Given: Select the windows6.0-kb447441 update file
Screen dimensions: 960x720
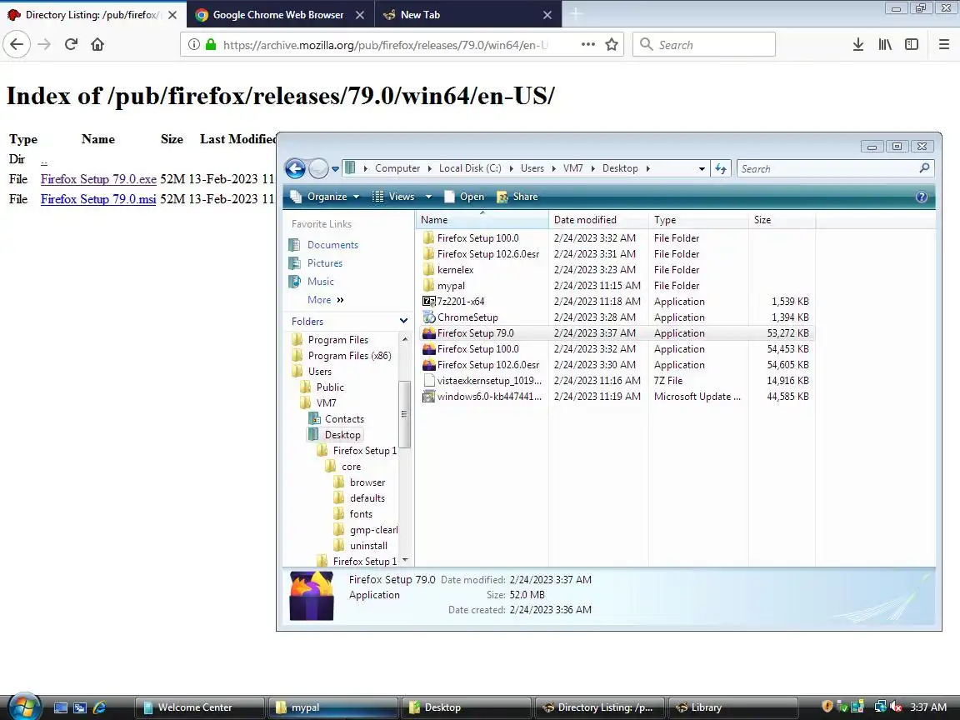Looking at the screenshot, I should pyautogui.click(x=616, y=397).
